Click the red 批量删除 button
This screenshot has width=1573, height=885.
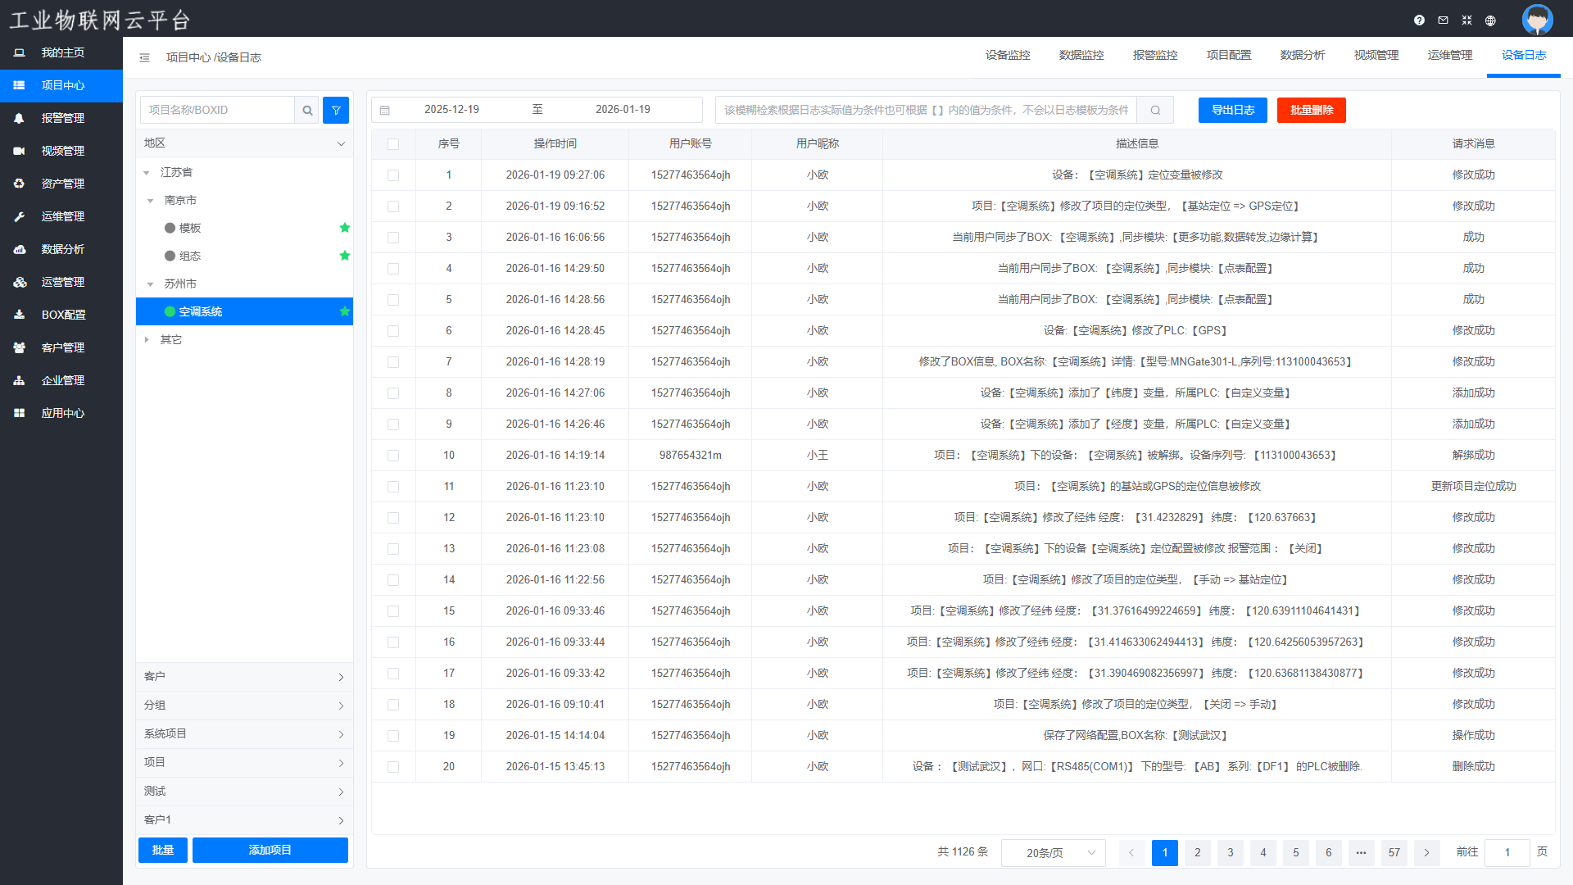[x=1311, y=110]
